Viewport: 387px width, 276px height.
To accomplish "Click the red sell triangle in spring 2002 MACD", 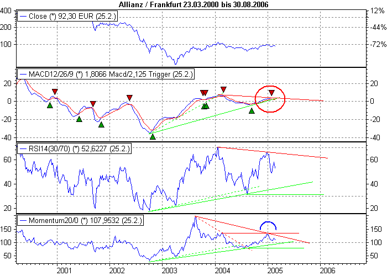I will coord(129,98).
